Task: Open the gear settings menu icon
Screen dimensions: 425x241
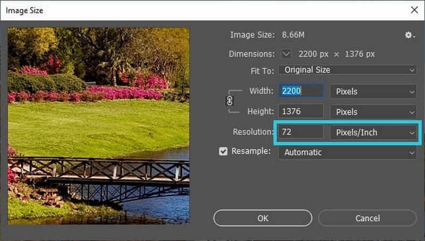Action: [409, 35]
